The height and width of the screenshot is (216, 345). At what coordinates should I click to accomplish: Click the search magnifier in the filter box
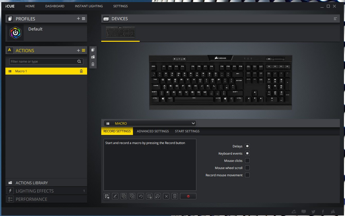point(79,61)
